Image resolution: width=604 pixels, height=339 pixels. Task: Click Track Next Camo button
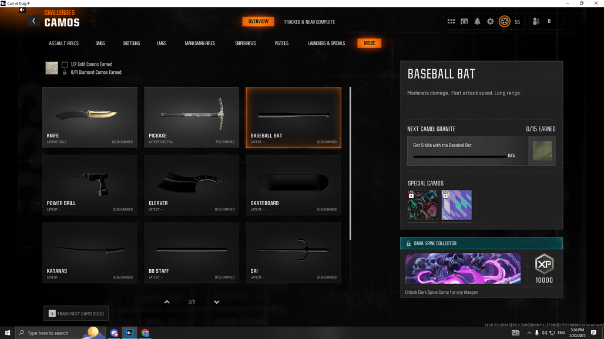(76, 314)
